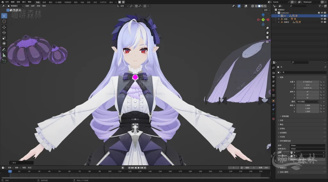This screenshot has width=328, height=182.
Task: Open the Window menu (窗口)
Action: [24, 2]
